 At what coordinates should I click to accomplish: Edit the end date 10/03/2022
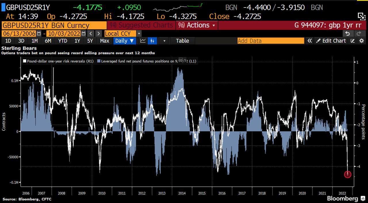point(64,33)
